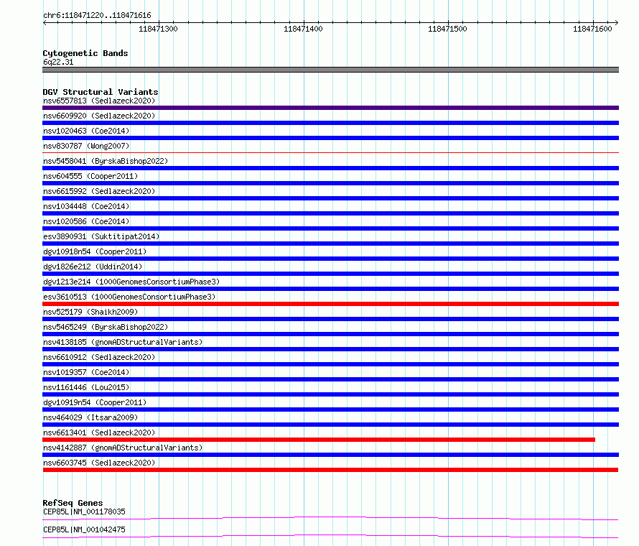Open nsv6610912 (Sedlazeck2020) label
Viewport: 639px width, 546px height.
99,357
